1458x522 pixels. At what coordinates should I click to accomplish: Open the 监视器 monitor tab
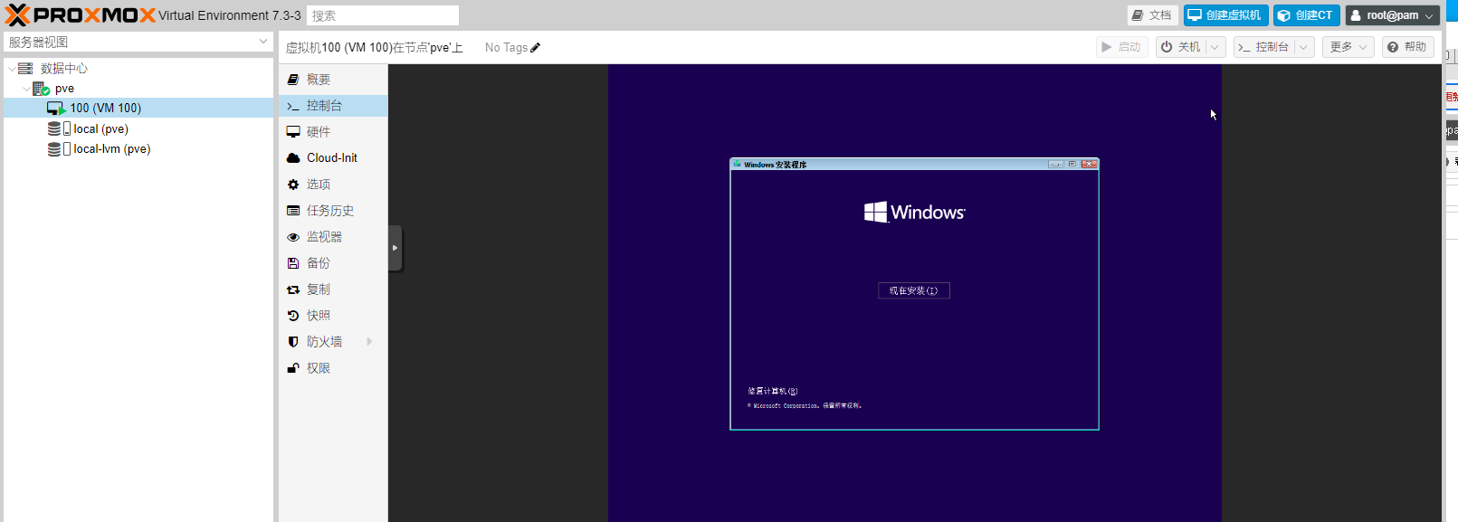(x=333, y=236)
